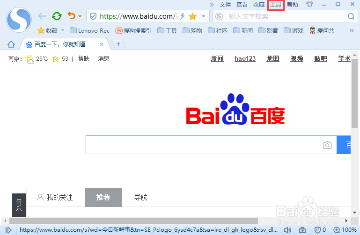Open the 社区 bookmark folder

[218, 30]
